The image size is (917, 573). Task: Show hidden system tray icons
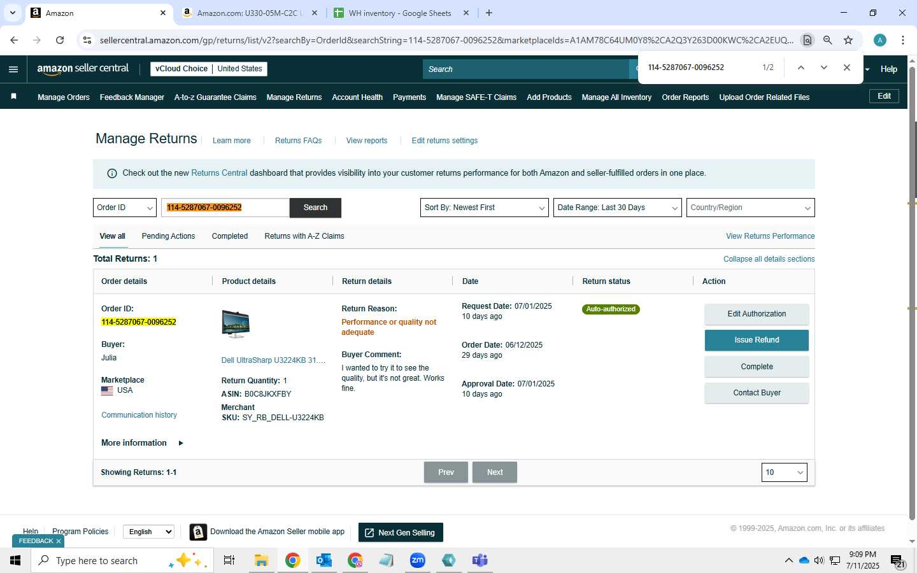pos(788,560)
